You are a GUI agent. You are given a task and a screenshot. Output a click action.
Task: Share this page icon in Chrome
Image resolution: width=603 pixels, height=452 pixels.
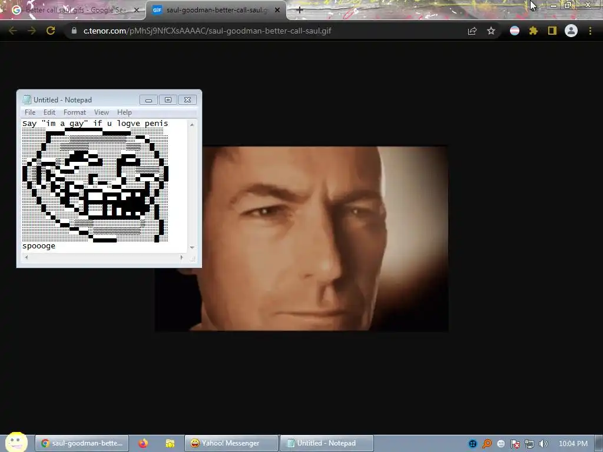[472, 31]
